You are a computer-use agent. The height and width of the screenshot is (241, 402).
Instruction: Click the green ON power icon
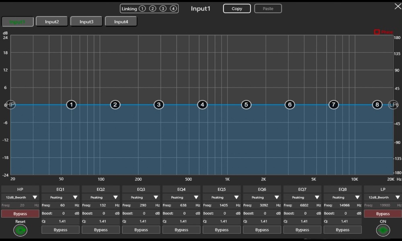click(383, 230)
